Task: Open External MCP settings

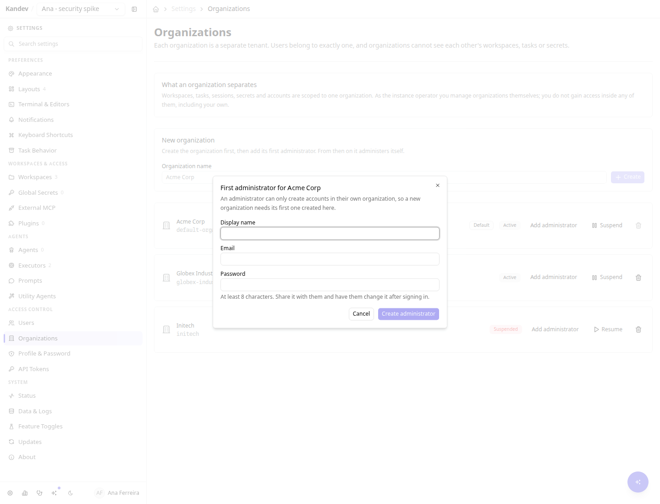Action: pos(73,208)
